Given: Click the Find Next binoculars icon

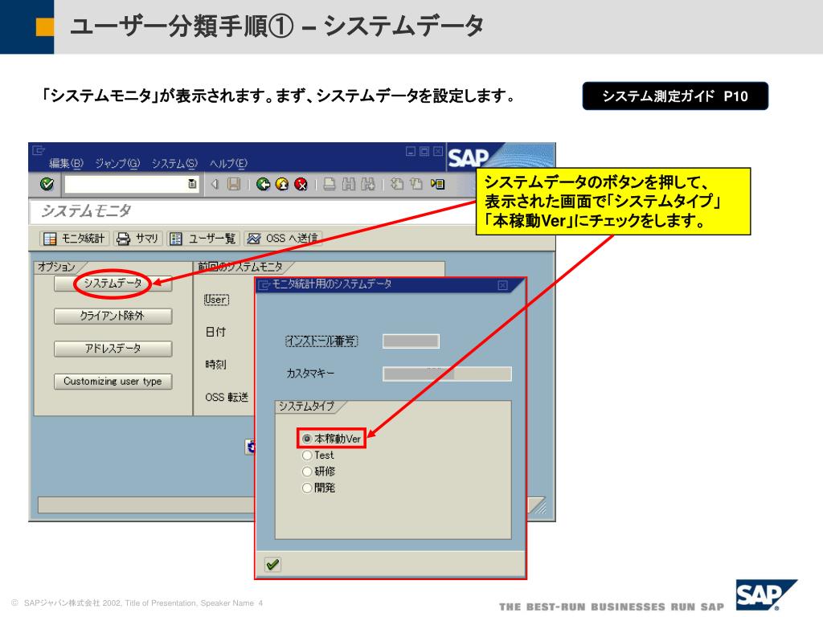Looking at the screenshot, I should pyautogui.click(x=368, y=184).
